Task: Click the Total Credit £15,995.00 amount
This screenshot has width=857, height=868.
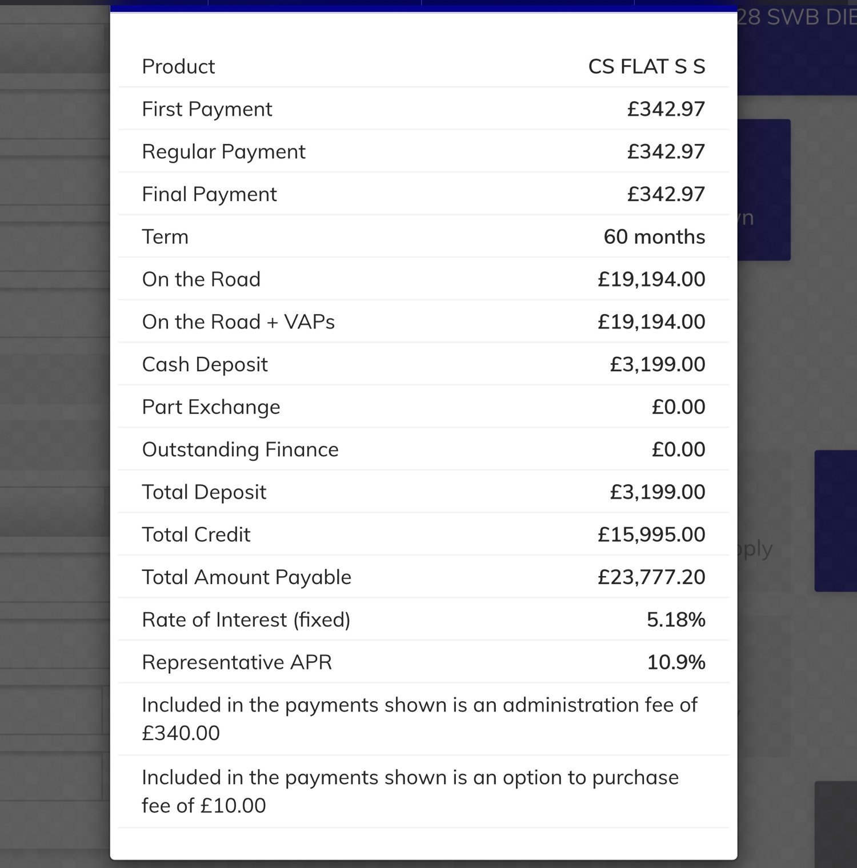Action: (x=651, y=535)
